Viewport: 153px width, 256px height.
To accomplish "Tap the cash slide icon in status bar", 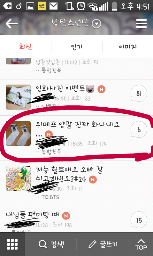I will [x=42, y=6].
